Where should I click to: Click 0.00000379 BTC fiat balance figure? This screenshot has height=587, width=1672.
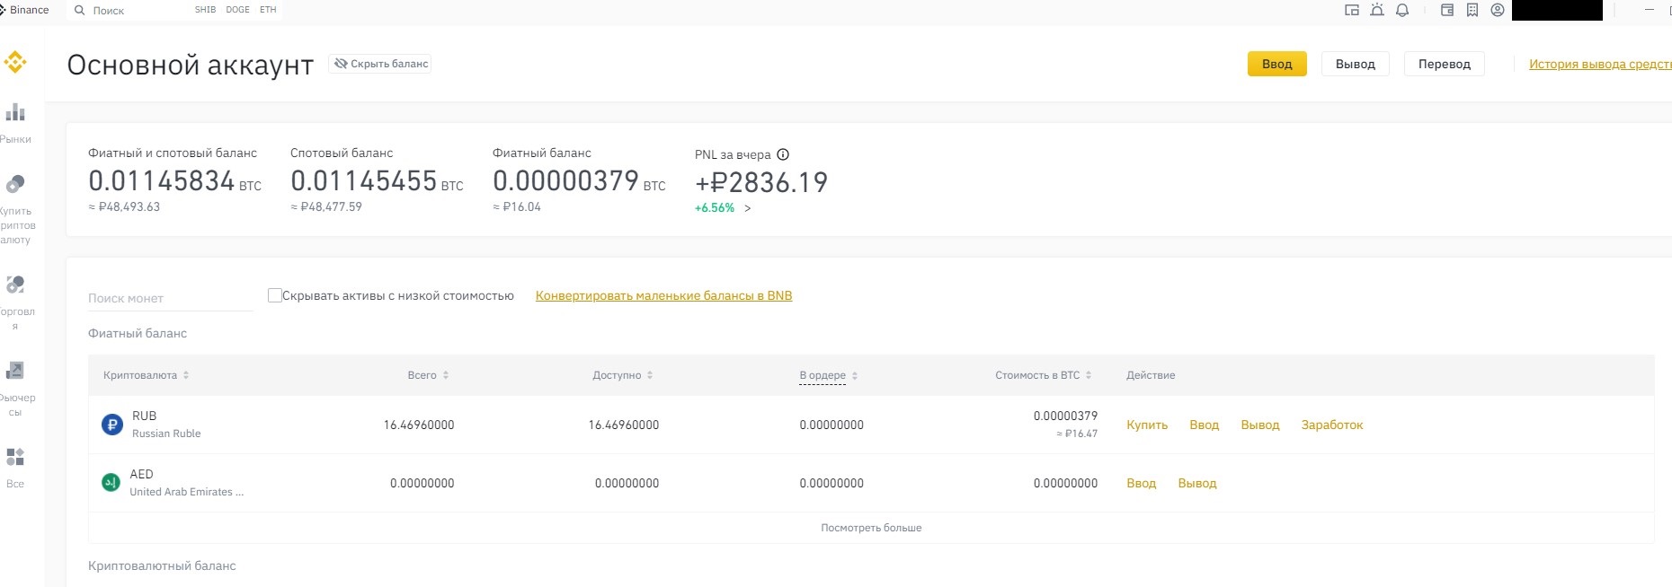[579, 181]
